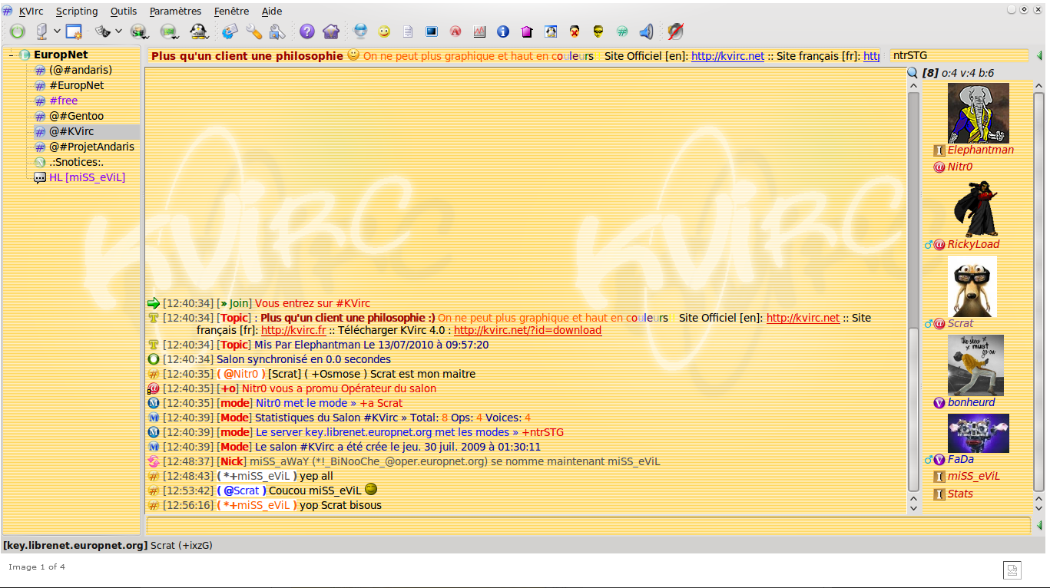Image resolution: width=1050 pixels, height=588 pixels.
Task: Click the penguin toolbar icon
Action: pos(199,31)
